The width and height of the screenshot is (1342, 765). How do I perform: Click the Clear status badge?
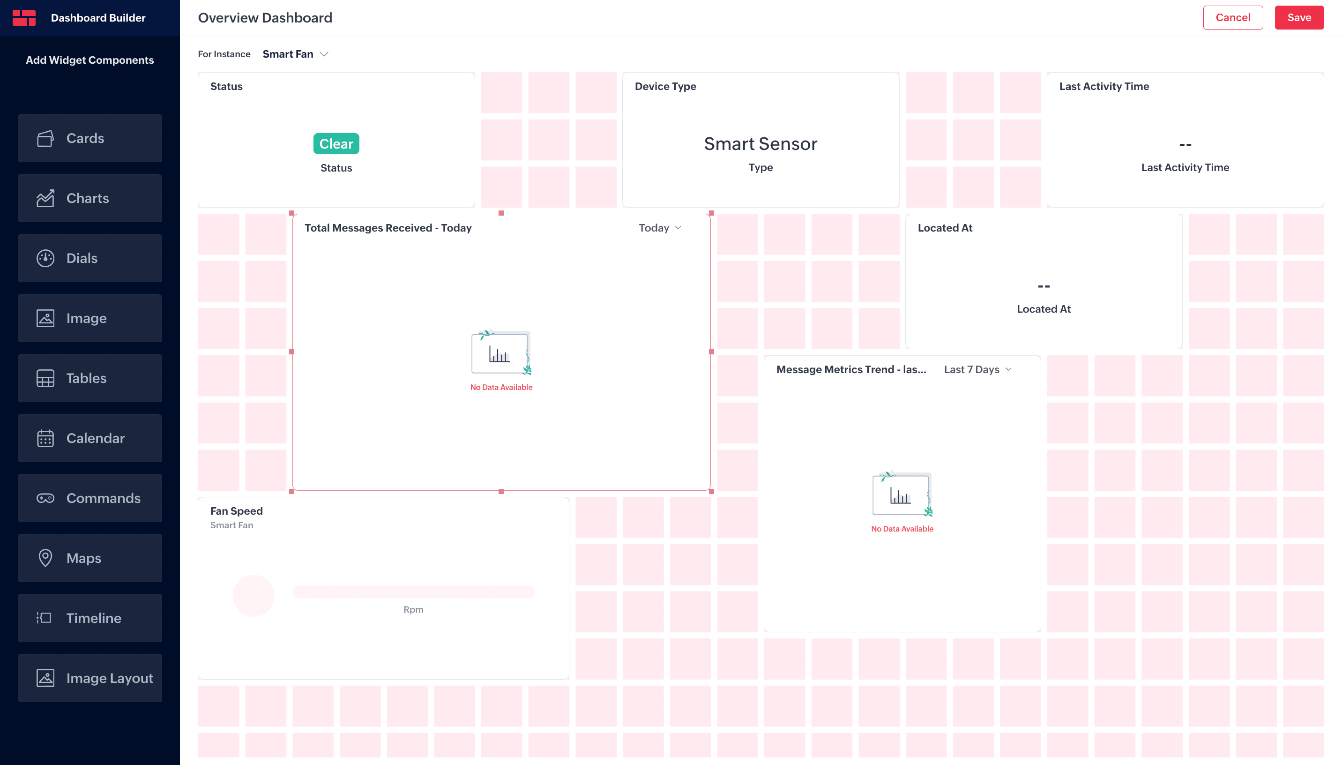tap(336, 144)
